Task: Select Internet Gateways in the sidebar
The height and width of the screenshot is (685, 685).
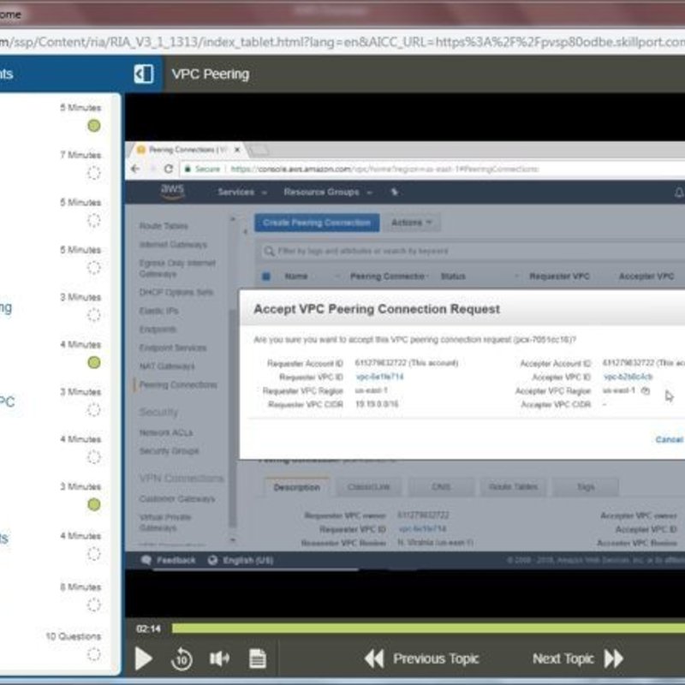Action: pyautogui.click(x=173, y=244)
